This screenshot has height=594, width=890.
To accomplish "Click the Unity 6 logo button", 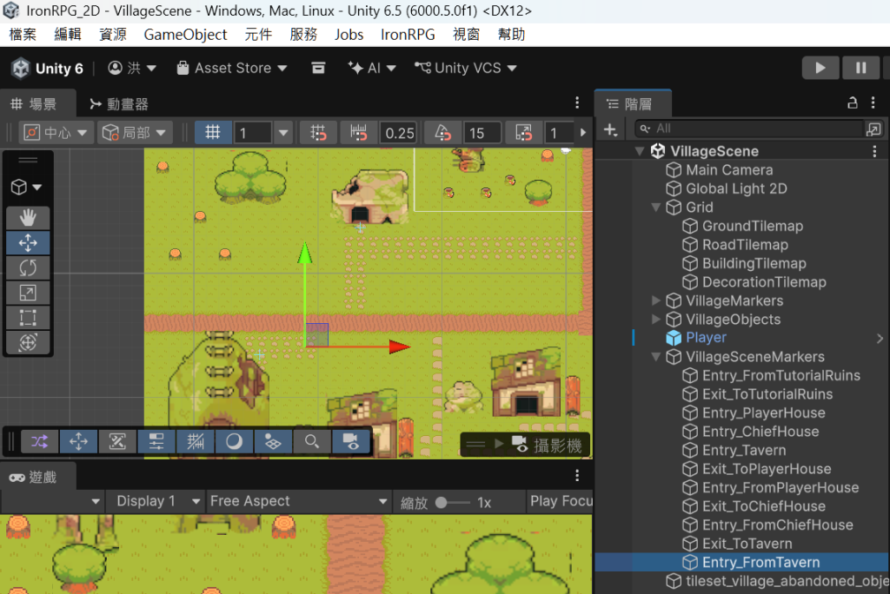I will [x=48, y=69].
